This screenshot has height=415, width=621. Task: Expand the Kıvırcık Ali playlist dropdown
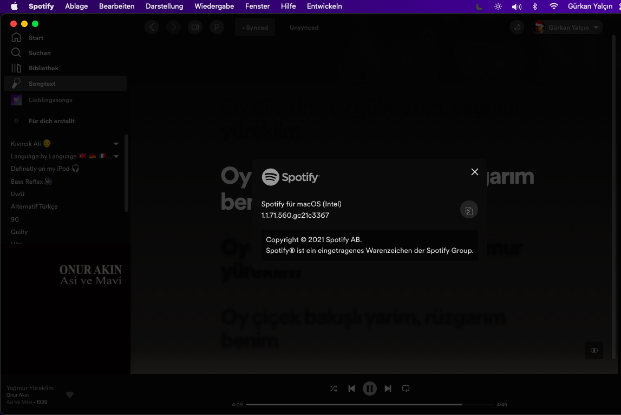[116, 144]
